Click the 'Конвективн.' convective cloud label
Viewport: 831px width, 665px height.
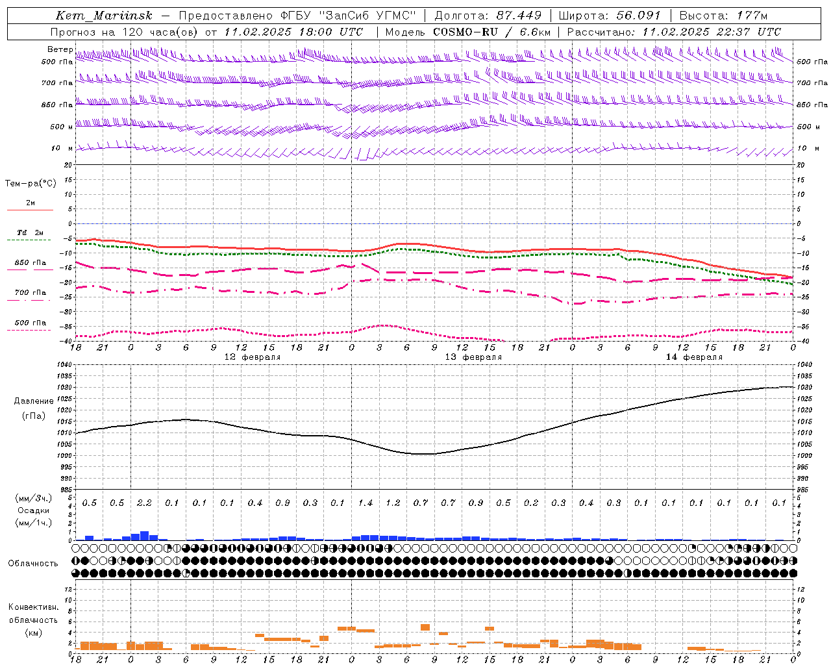33,607
